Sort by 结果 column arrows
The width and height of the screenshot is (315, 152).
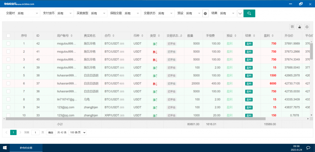point(254,36)
